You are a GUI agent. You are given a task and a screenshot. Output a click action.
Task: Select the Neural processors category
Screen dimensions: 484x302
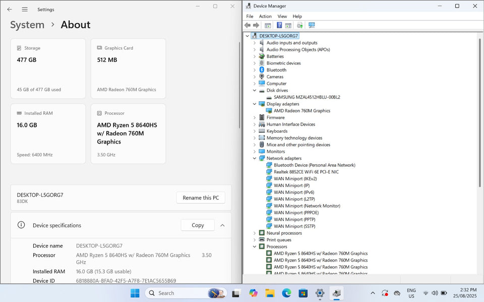coord(284,233)
